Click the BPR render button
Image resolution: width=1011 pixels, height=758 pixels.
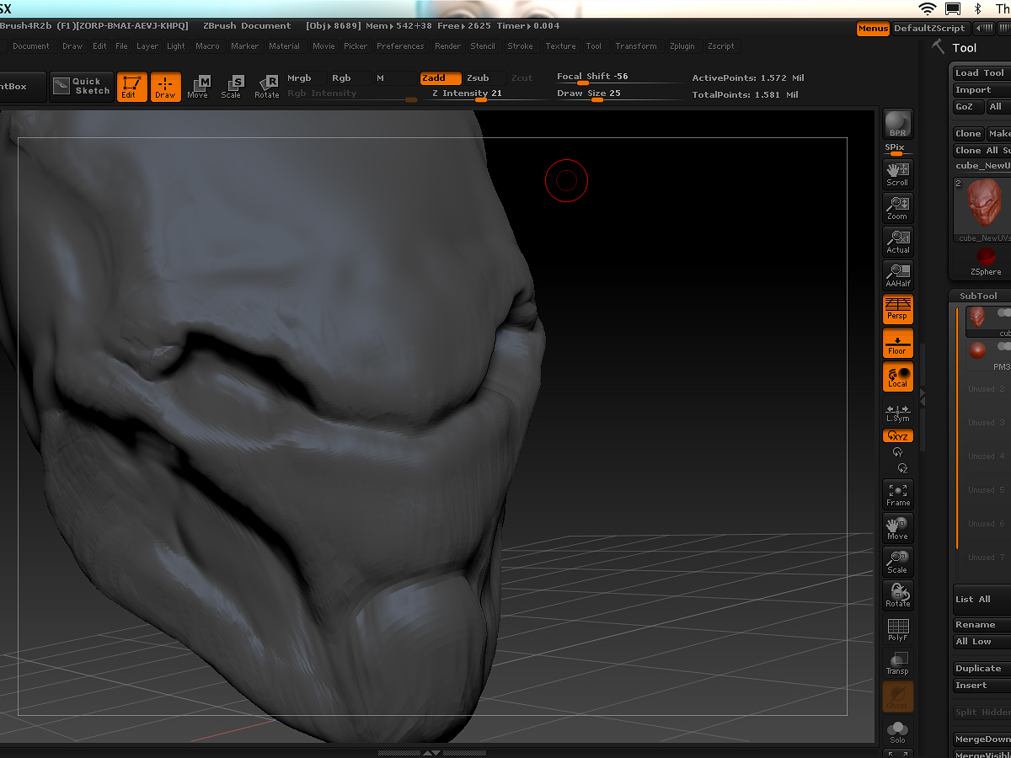[x=897, y=124]
